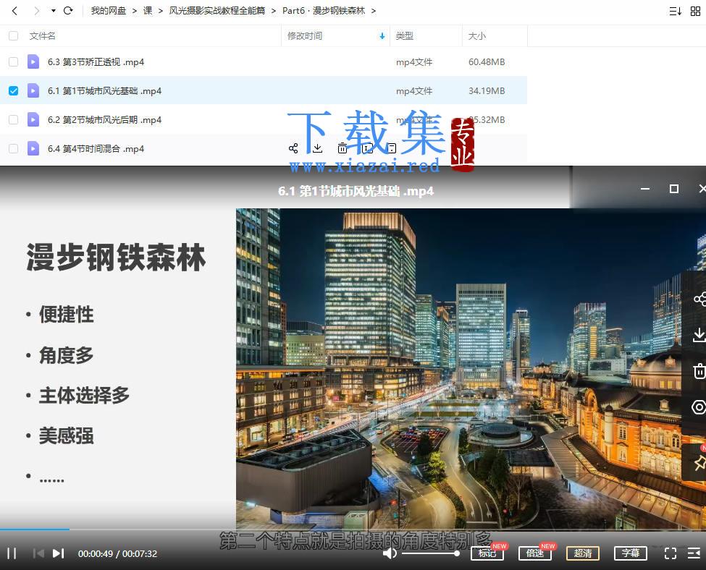
Task: Tick the select-all checkbox in header
Action: [14, 36]
